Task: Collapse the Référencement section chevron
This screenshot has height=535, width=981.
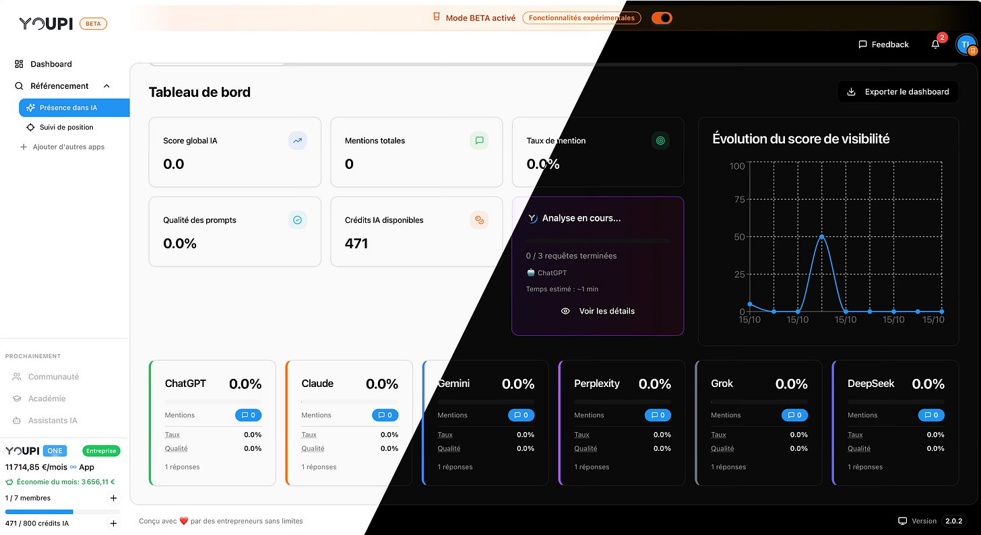Action: 106,86
